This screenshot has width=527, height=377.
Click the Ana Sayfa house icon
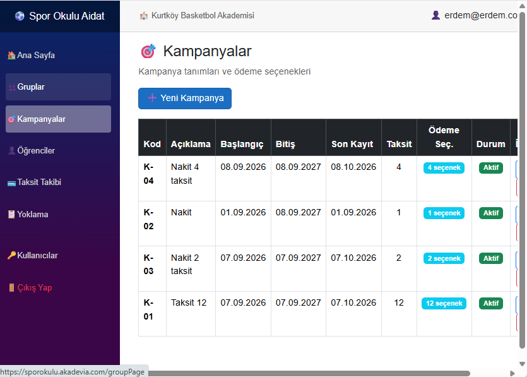(x=11, y=55)
